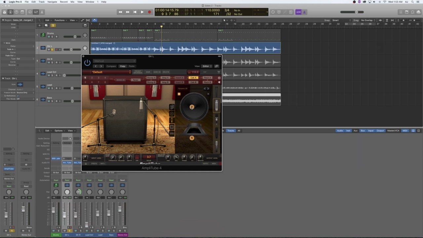Select Cab B in signal chain
This screenshot has height=238, width=423.
pyautogui.click(x=193, y=82)
